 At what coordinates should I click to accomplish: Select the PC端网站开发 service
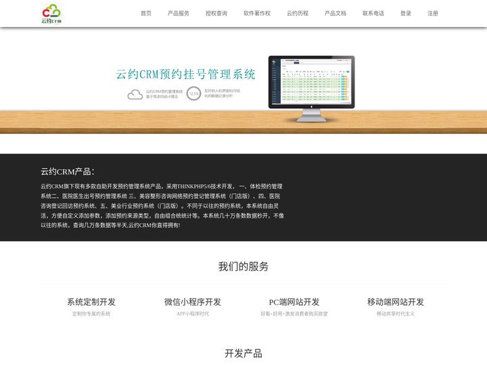pos(294,301)
